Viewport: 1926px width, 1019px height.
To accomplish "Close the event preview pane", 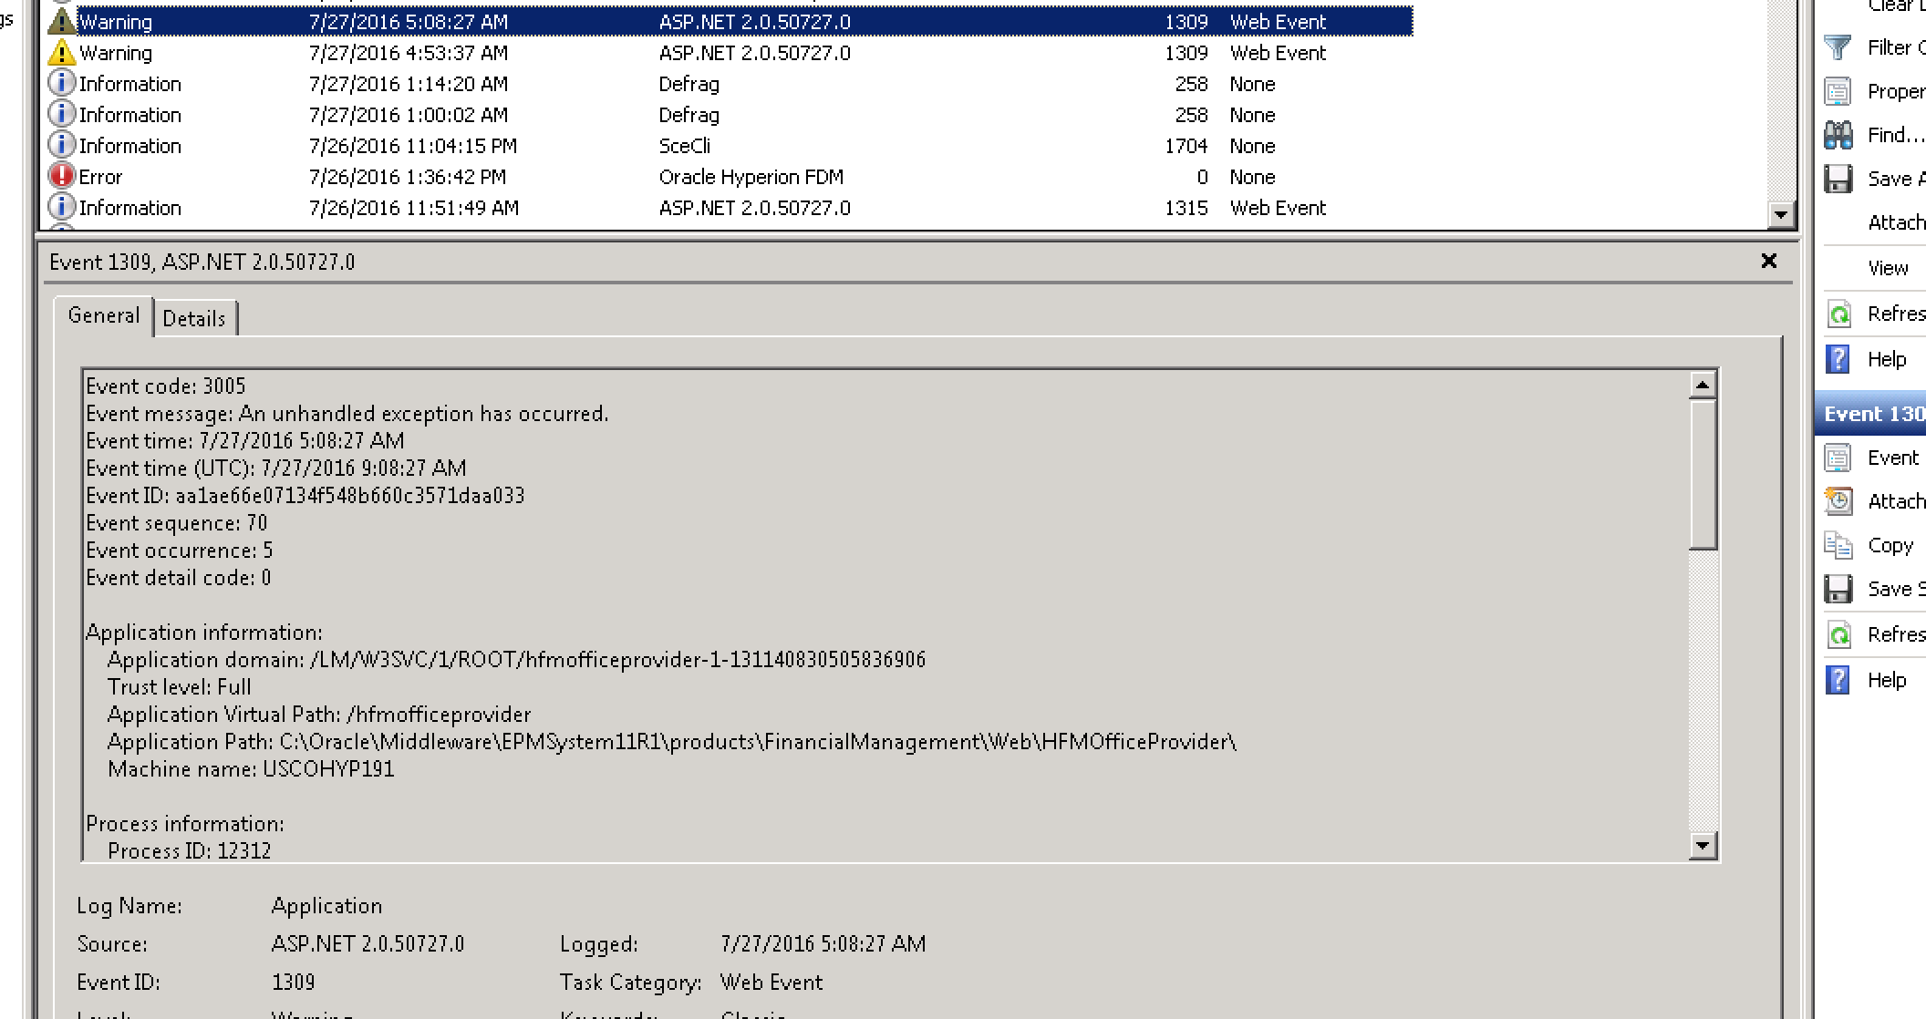I will tap(1768, 262).
